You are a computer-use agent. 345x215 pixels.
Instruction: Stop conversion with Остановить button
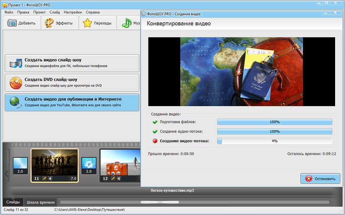click(320, 179)
